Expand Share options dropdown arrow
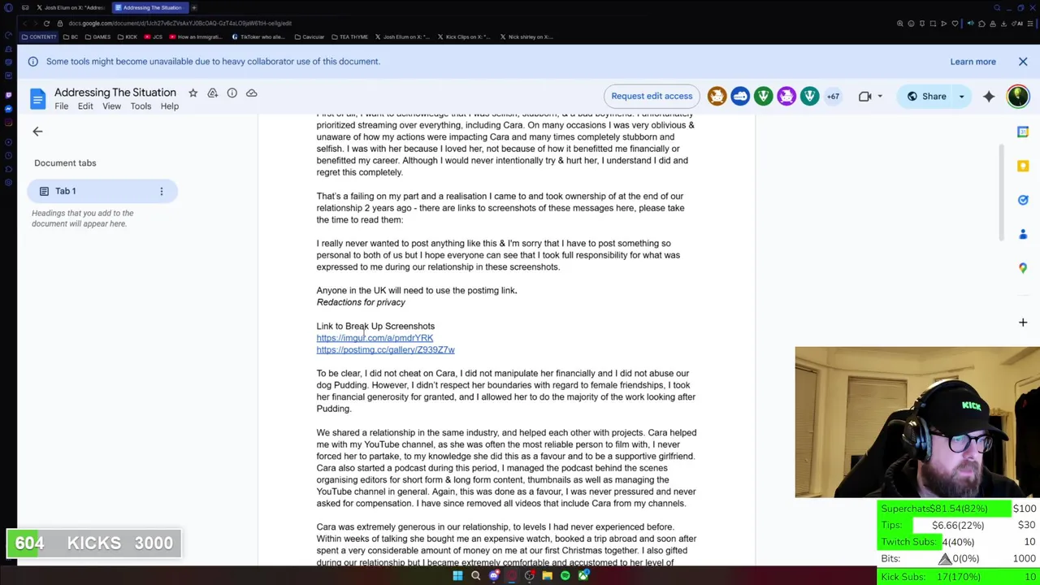1040x585 pixels. 962,97
